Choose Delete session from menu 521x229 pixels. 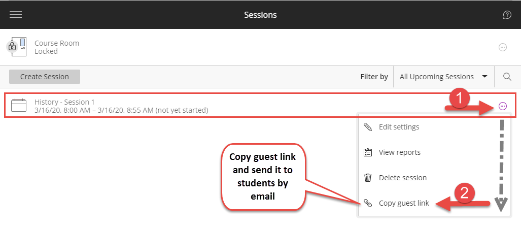(x=402, y=178)
